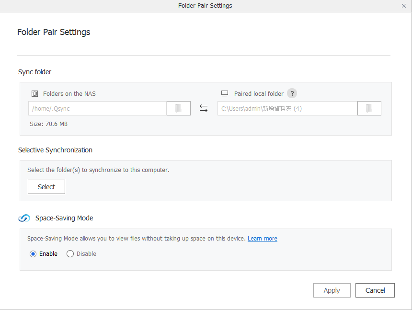The image size is (412, 310).
Task: Click the Enable label text
Action: click(48, 254)
